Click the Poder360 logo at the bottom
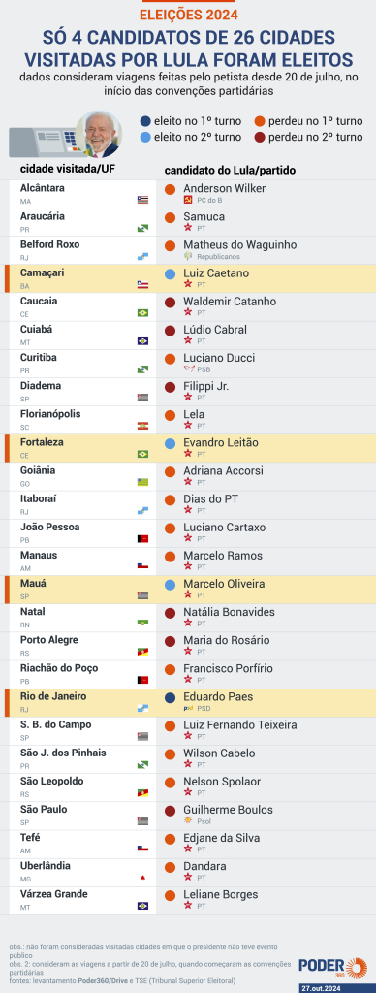Viewport: 376px width, 993px height. [333, 967]
